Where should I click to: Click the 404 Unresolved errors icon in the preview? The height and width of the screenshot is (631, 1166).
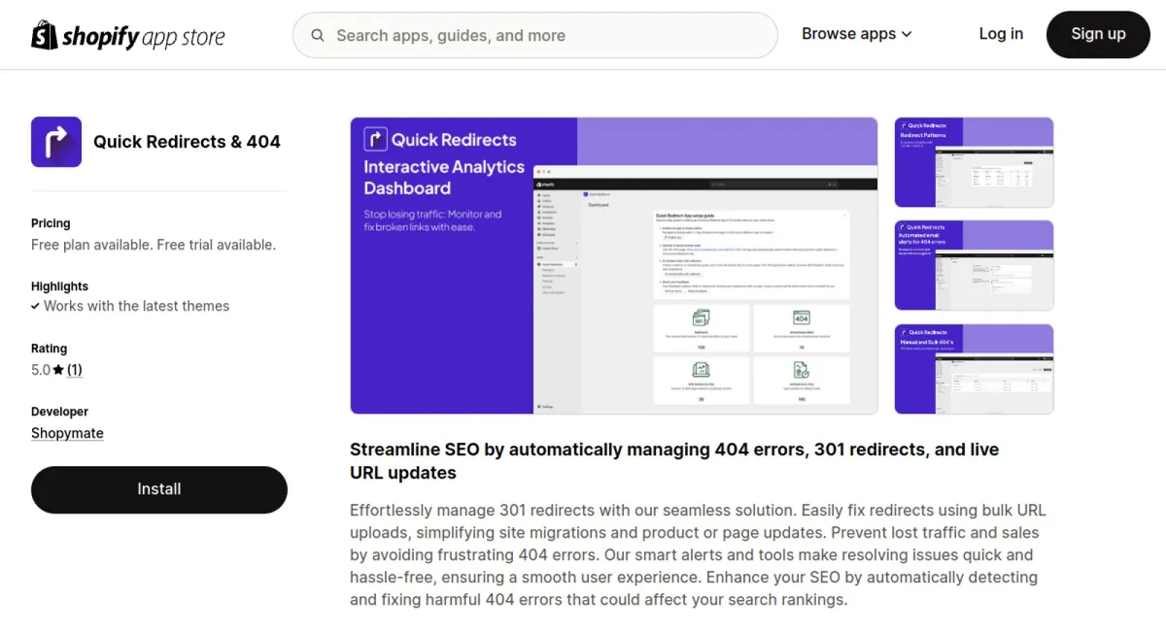point(802,318)
